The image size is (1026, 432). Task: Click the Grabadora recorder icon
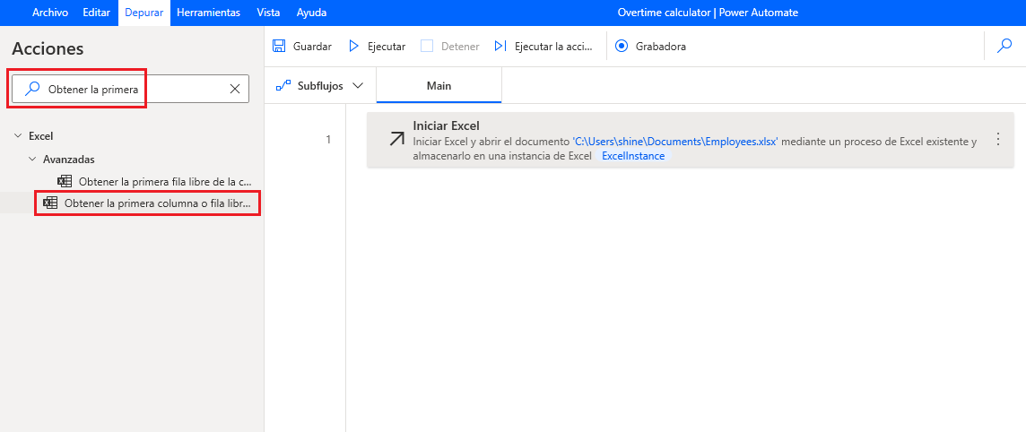point(622,47)
